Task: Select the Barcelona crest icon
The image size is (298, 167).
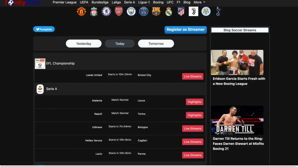Action: [x=156, y=11]
